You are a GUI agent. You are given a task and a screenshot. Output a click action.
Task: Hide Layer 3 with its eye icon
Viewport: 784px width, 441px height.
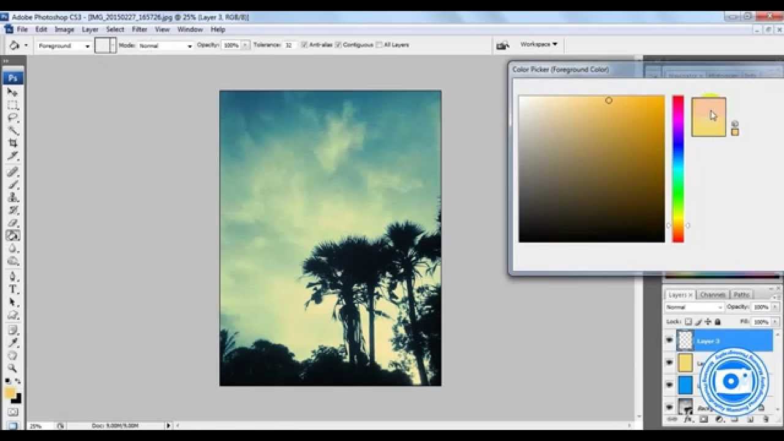click(x=669, y=341)
